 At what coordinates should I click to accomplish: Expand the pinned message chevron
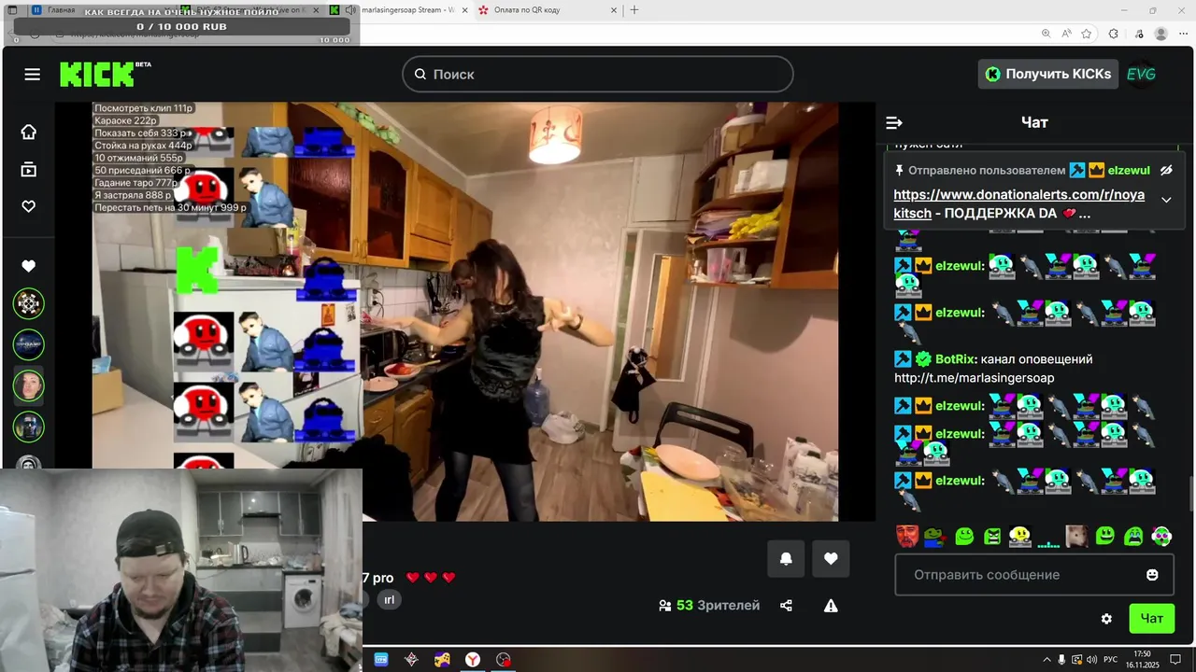pyautogui.click(x=1166, y=200)
